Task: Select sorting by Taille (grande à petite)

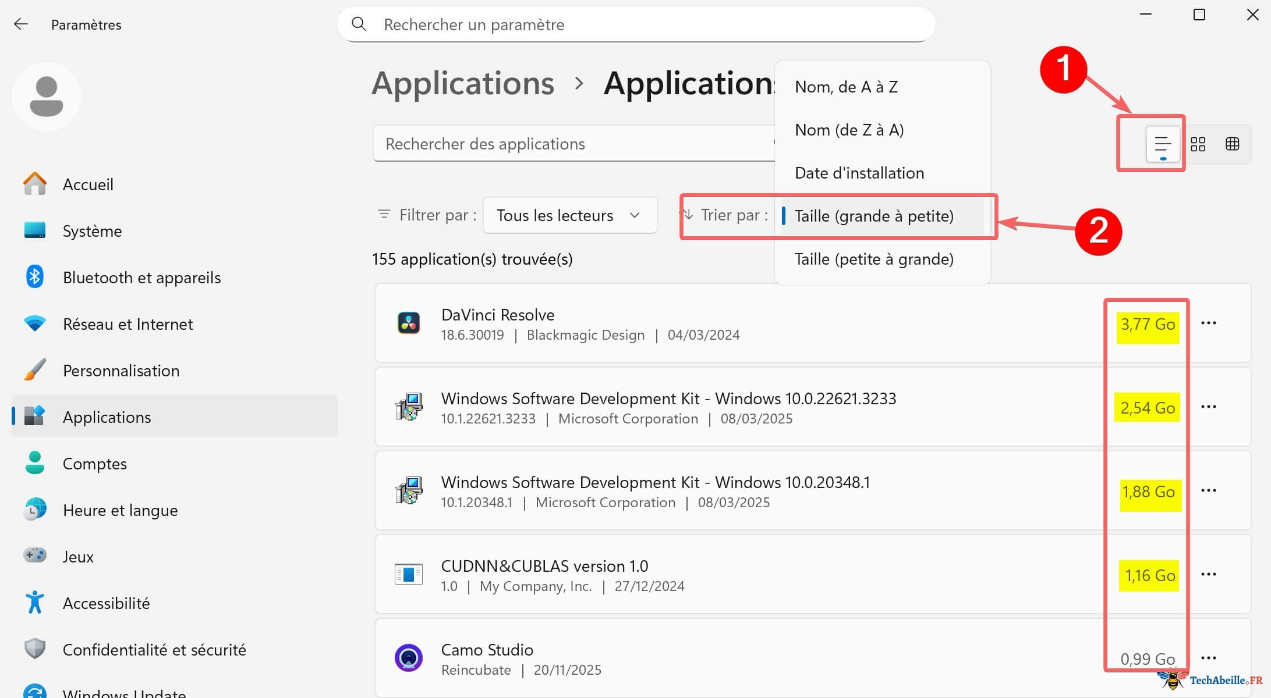Action: [873, 216]
